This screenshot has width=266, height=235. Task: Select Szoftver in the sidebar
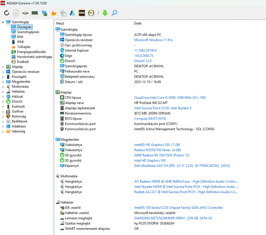pos(18,111)
